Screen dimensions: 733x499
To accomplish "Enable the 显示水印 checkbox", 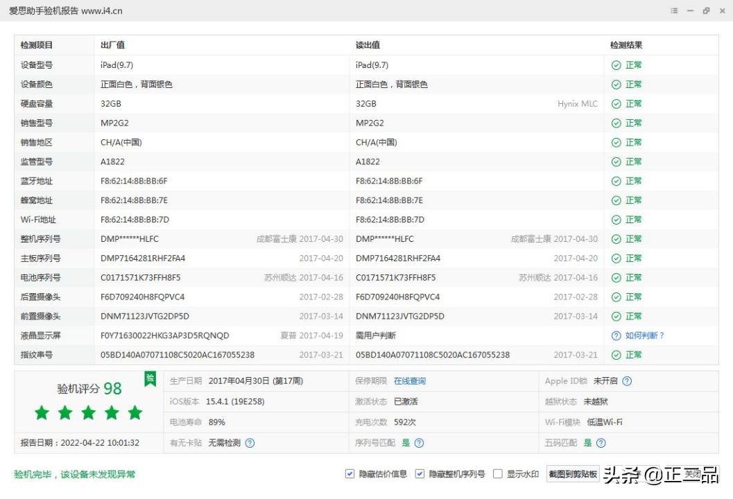I will point(497,473).
